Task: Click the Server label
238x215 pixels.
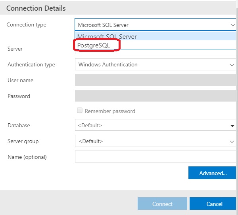Action: 15,49
